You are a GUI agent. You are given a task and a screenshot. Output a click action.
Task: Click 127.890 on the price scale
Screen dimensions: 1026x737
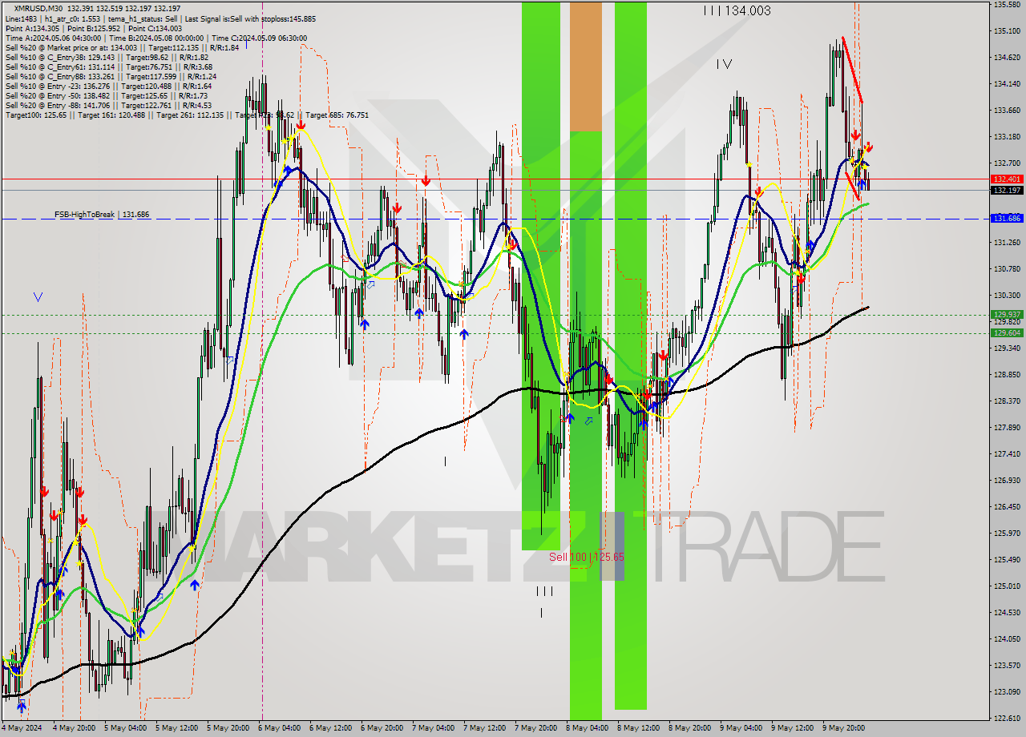click(x=1007, y=428)
